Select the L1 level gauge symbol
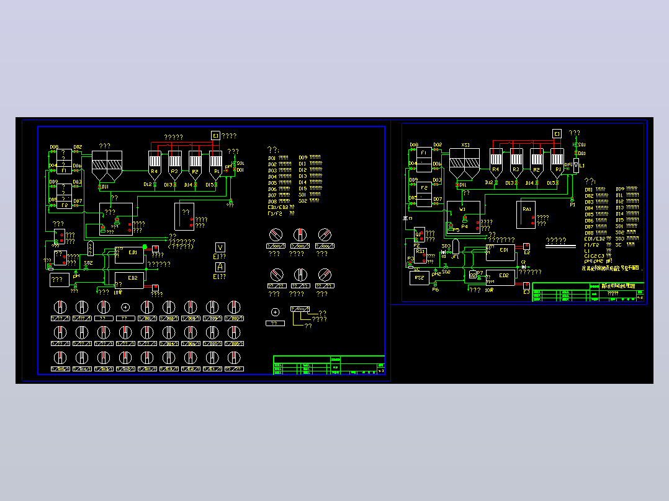Screen dimensions: 669x501 pos(576,166)
